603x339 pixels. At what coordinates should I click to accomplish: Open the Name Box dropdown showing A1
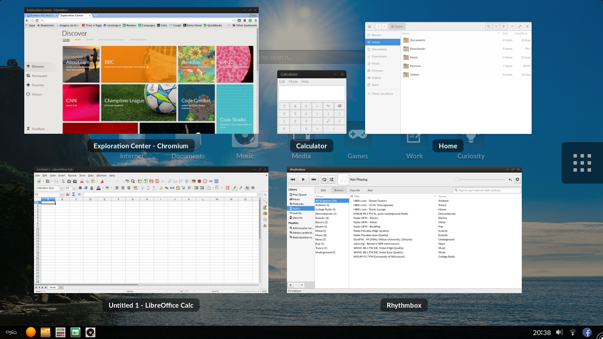[62, 194]
